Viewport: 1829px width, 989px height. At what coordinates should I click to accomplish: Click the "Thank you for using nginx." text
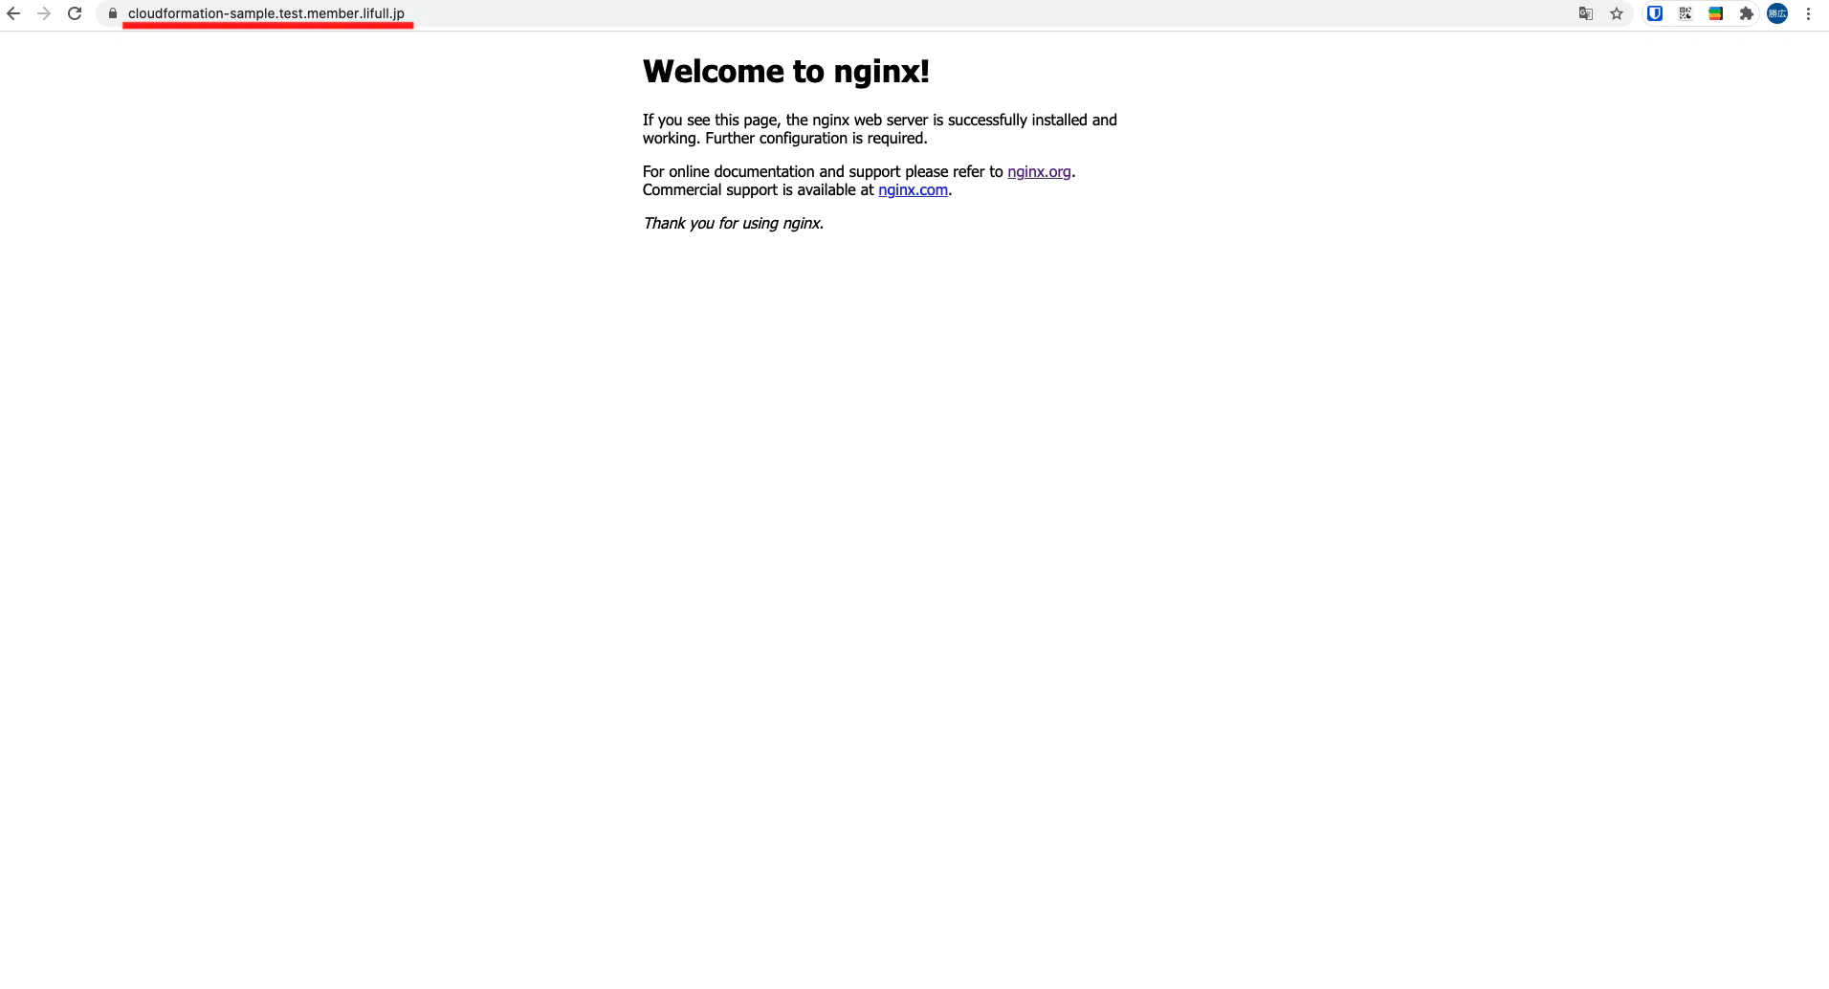tap(733, 223)
